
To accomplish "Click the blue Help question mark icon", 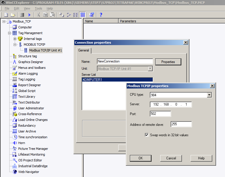I will pyautogui.click(x=101, y=15).
